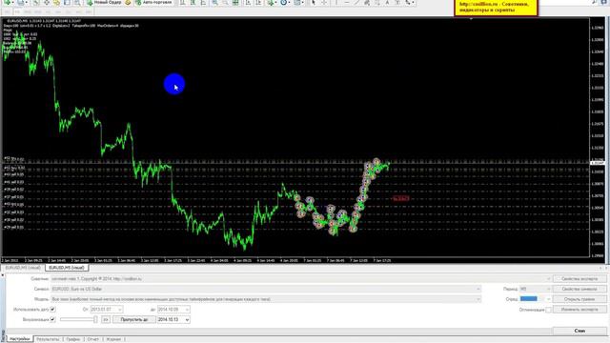Open the periods clock icon

pyautogui.click(x=284, y=2)
